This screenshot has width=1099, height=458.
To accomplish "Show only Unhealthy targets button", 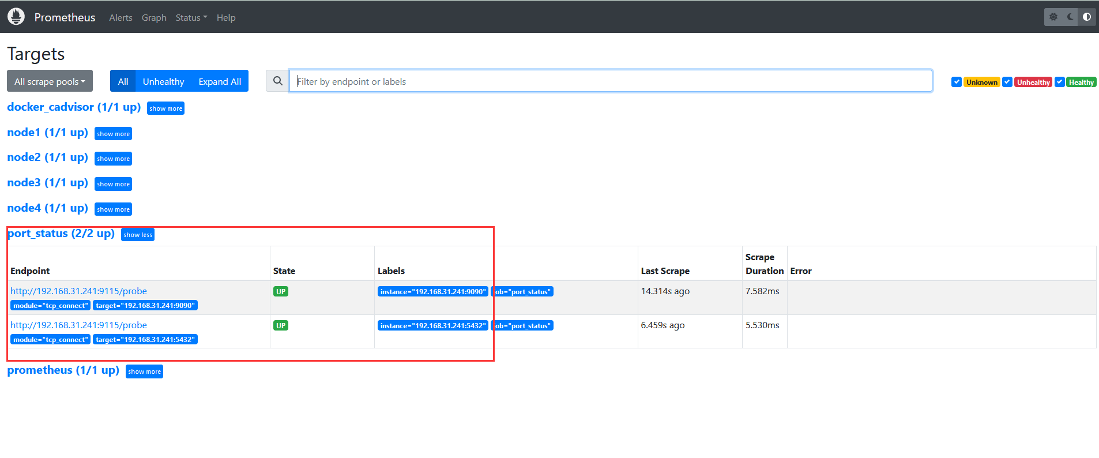I will [163, 81].
